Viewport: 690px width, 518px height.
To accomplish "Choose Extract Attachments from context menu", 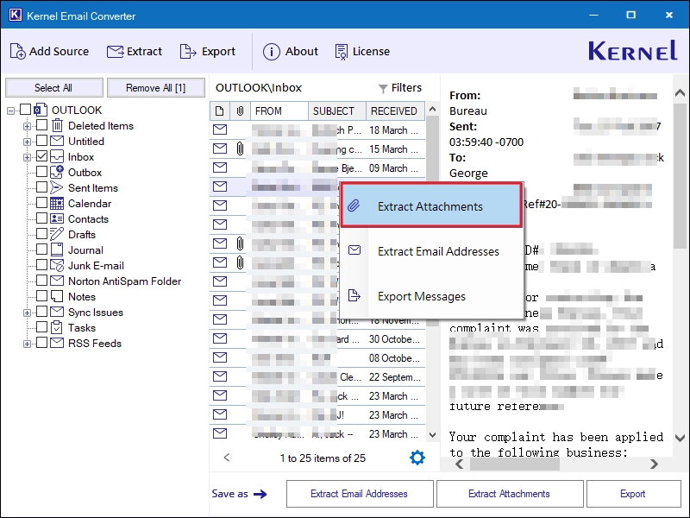I will [431, 205].
